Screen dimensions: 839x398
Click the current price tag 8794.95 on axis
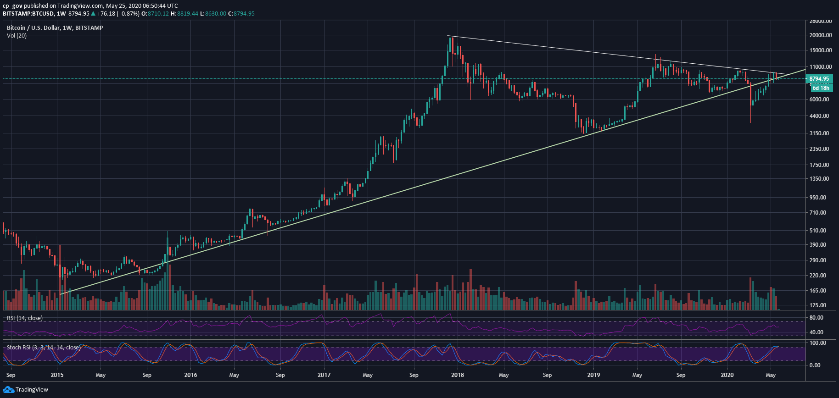pyautogui.click(x=819, y=79)
